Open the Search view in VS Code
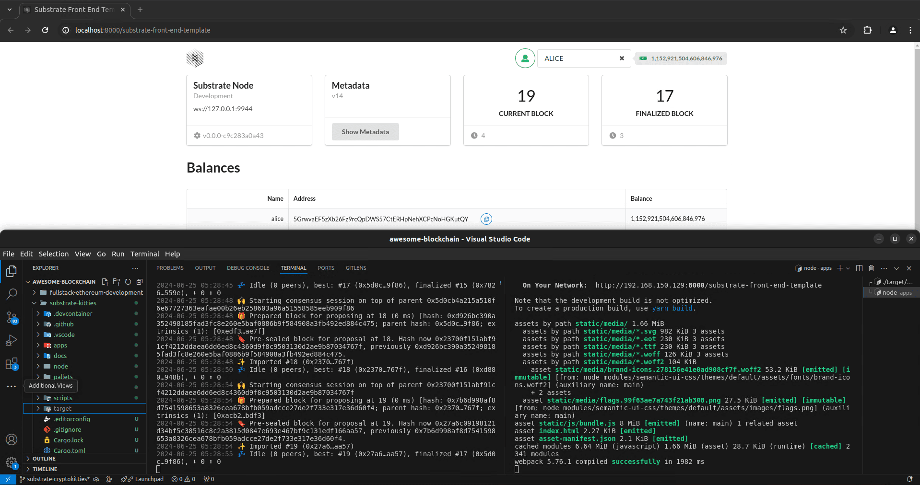 tap(12, 294)
